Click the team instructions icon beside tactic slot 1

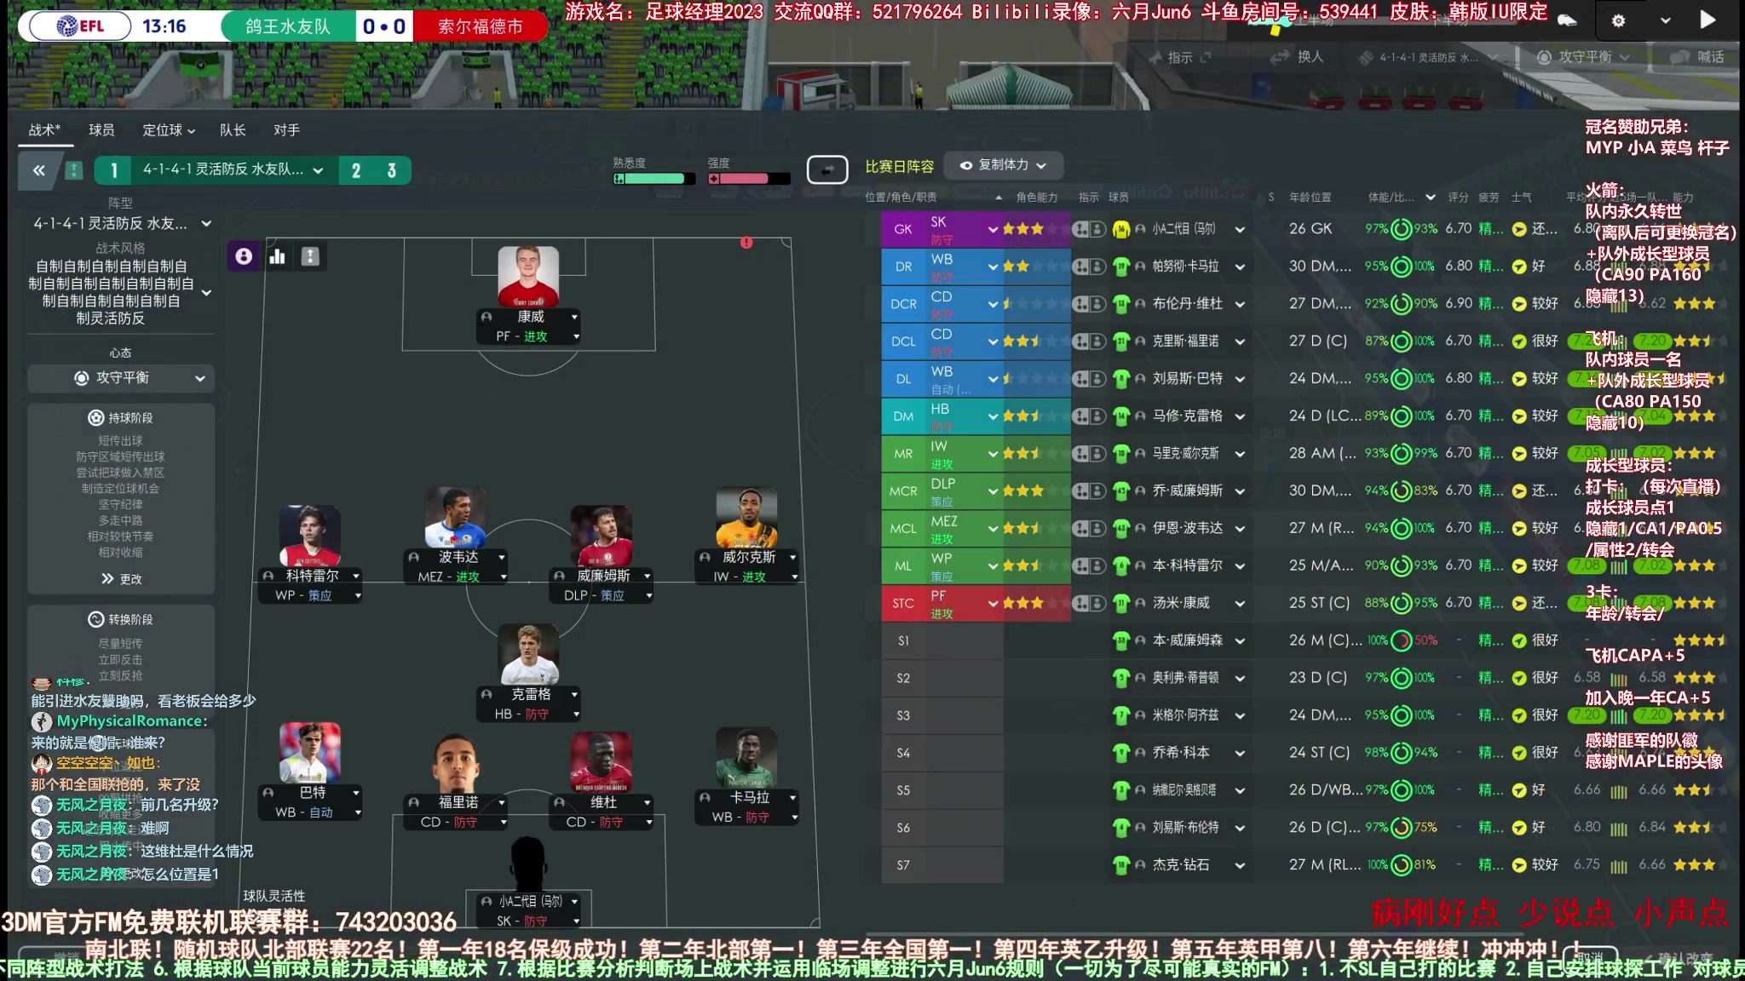[74, 170]
